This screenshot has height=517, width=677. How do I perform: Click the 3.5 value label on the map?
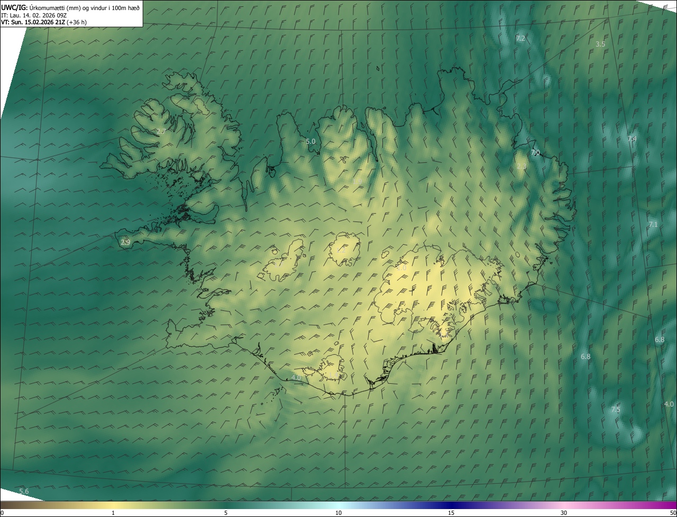600,44
